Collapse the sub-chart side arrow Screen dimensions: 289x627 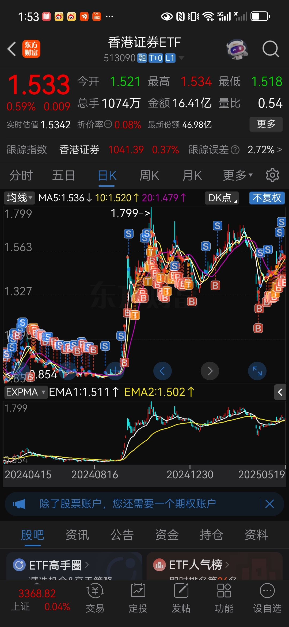point(280,393)
